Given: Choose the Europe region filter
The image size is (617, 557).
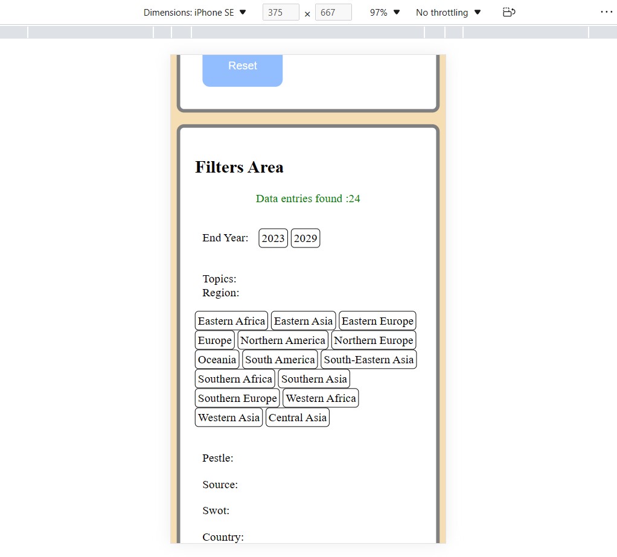Looking at the screenshot, I should point(215,340).
